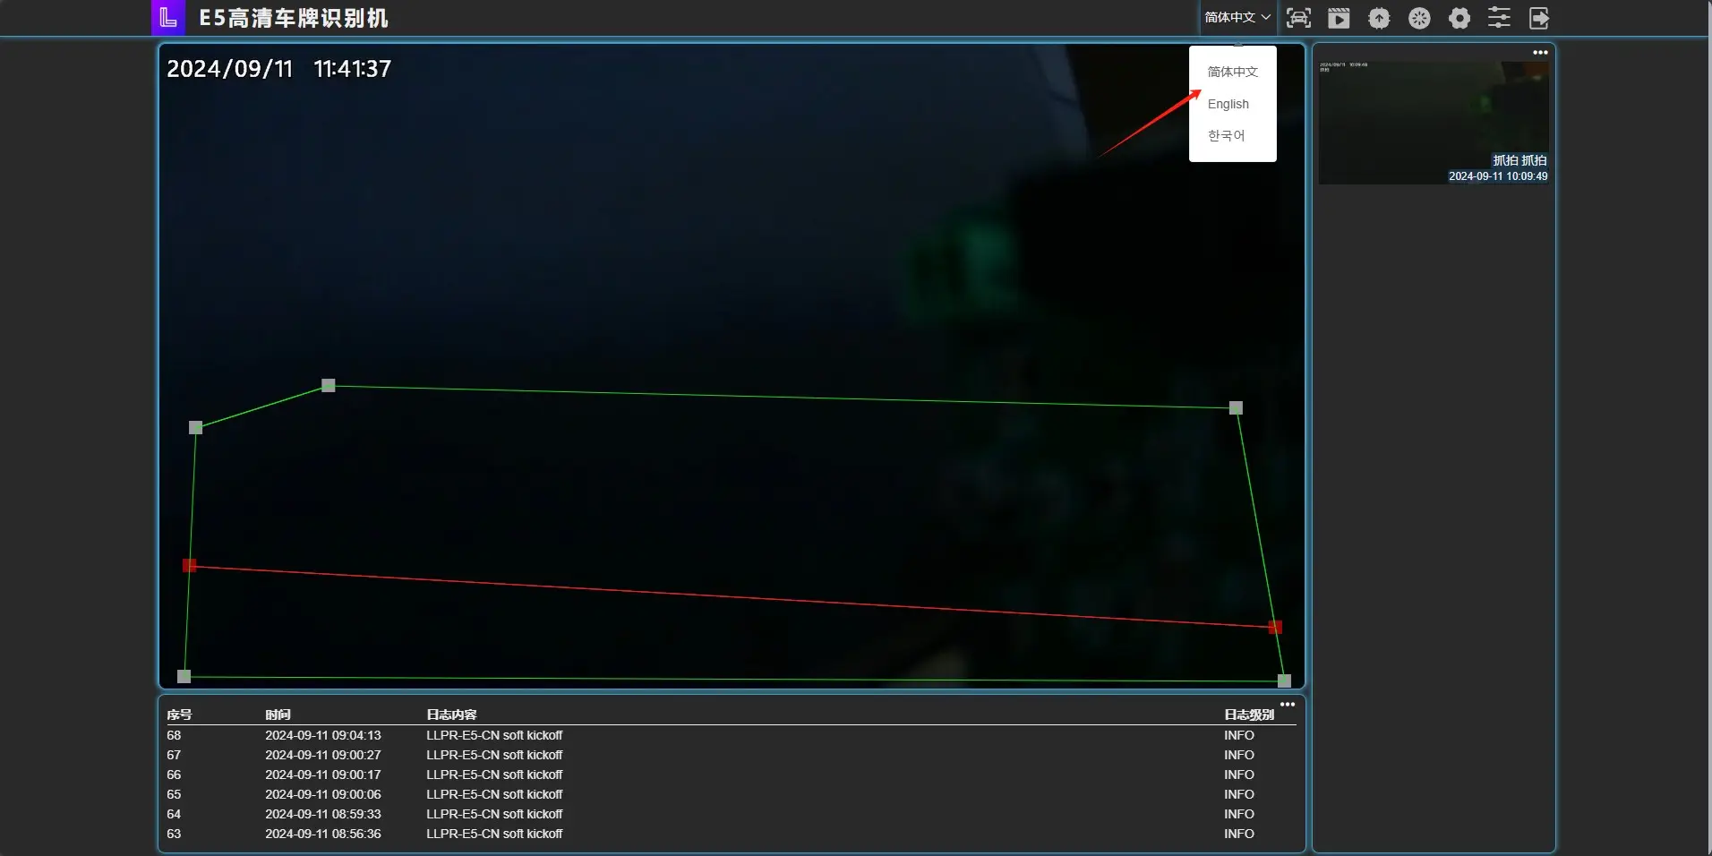The width and height of the screenshot is (1712, 856).
Task: Select 한국어 from the language menu
Action: click(x=1226, y=136)
